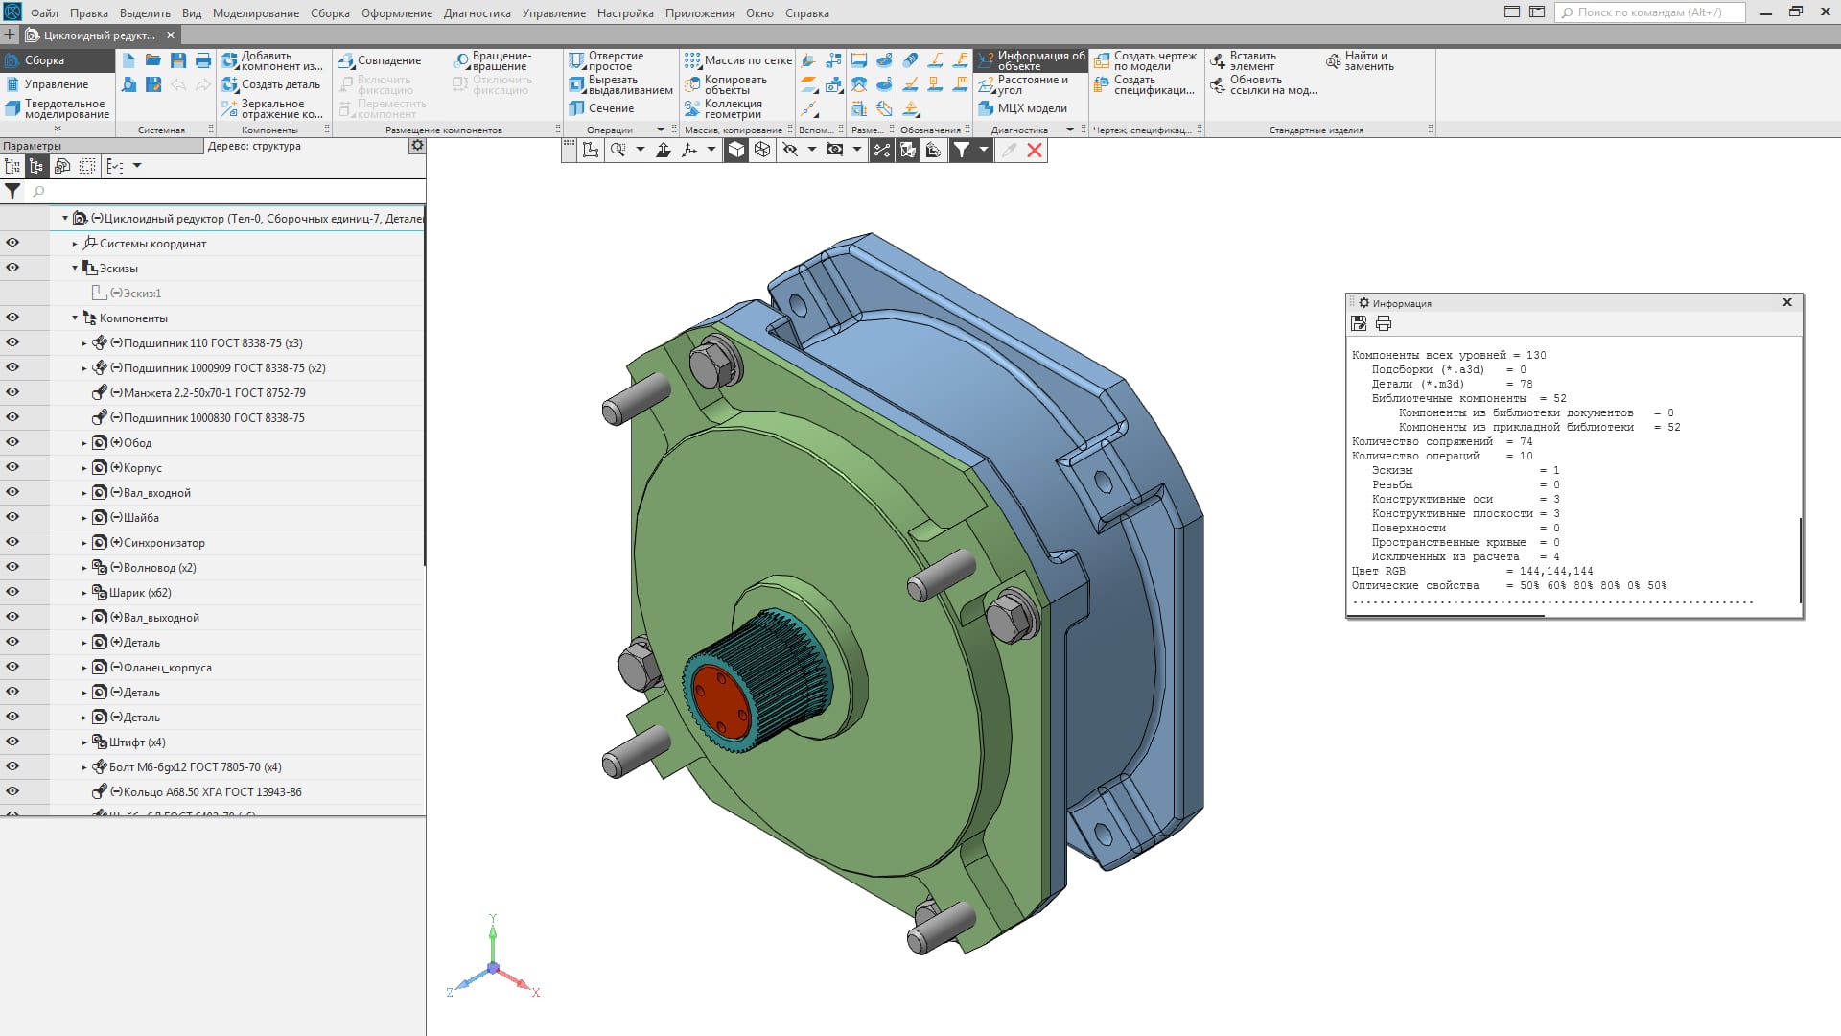1841x1036 pixels.
Task: Hide the Вал_входной component via eye icon
Action: point(12,492)
